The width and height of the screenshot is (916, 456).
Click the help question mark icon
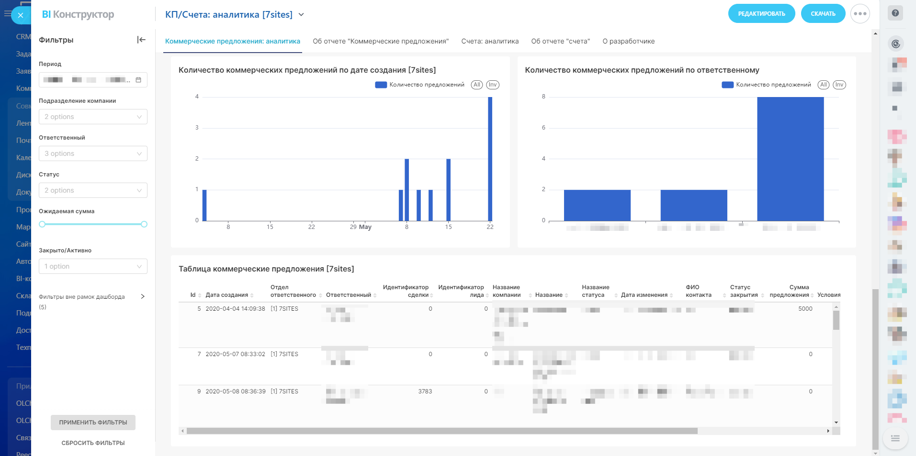click(895, 13)
